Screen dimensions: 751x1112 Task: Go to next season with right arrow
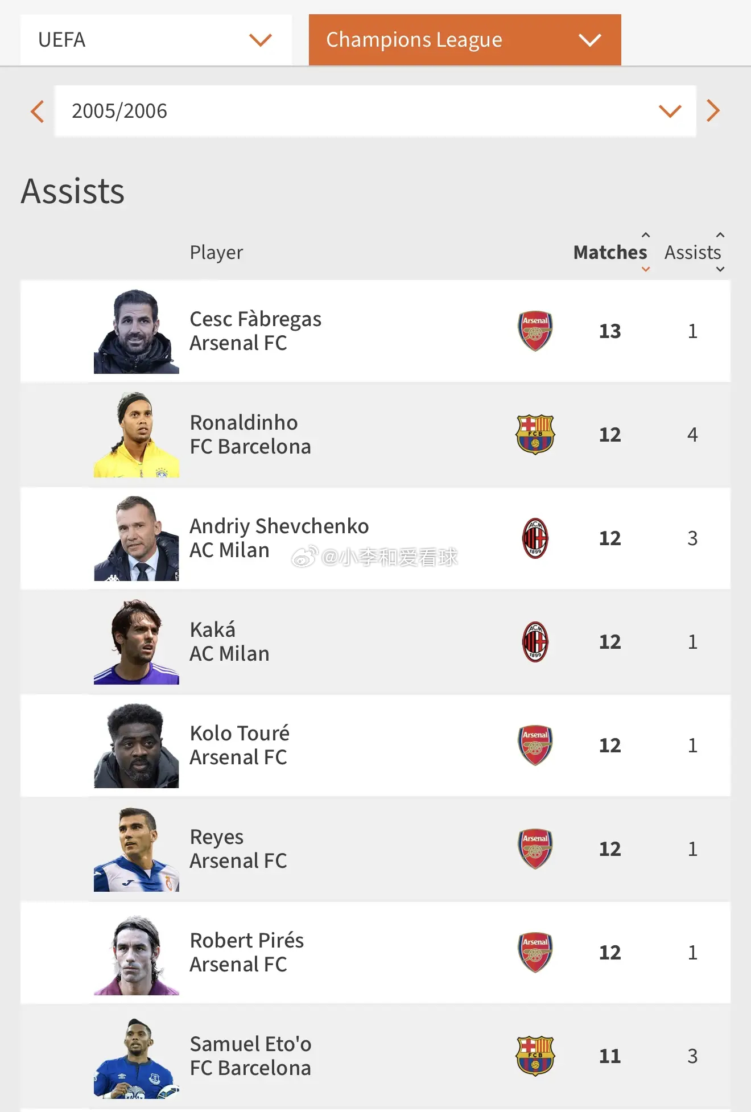click(713, 111)
